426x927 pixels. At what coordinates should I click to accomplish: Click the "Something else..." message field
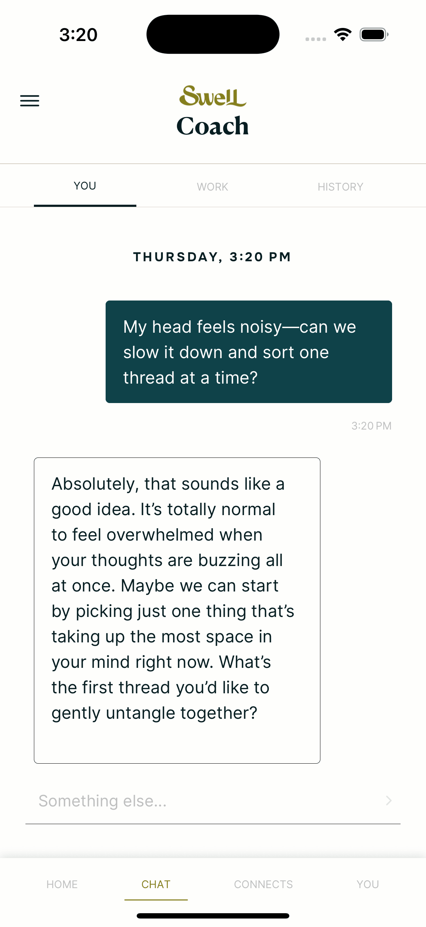pos(205,801)
